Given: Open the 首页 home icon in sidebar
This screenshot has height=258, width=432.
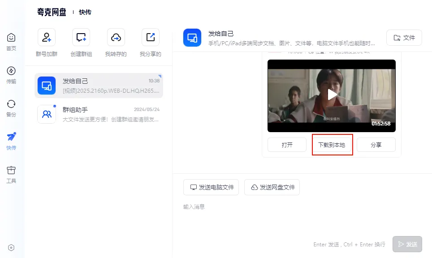Looking at the screenshot, I should 11,38.
